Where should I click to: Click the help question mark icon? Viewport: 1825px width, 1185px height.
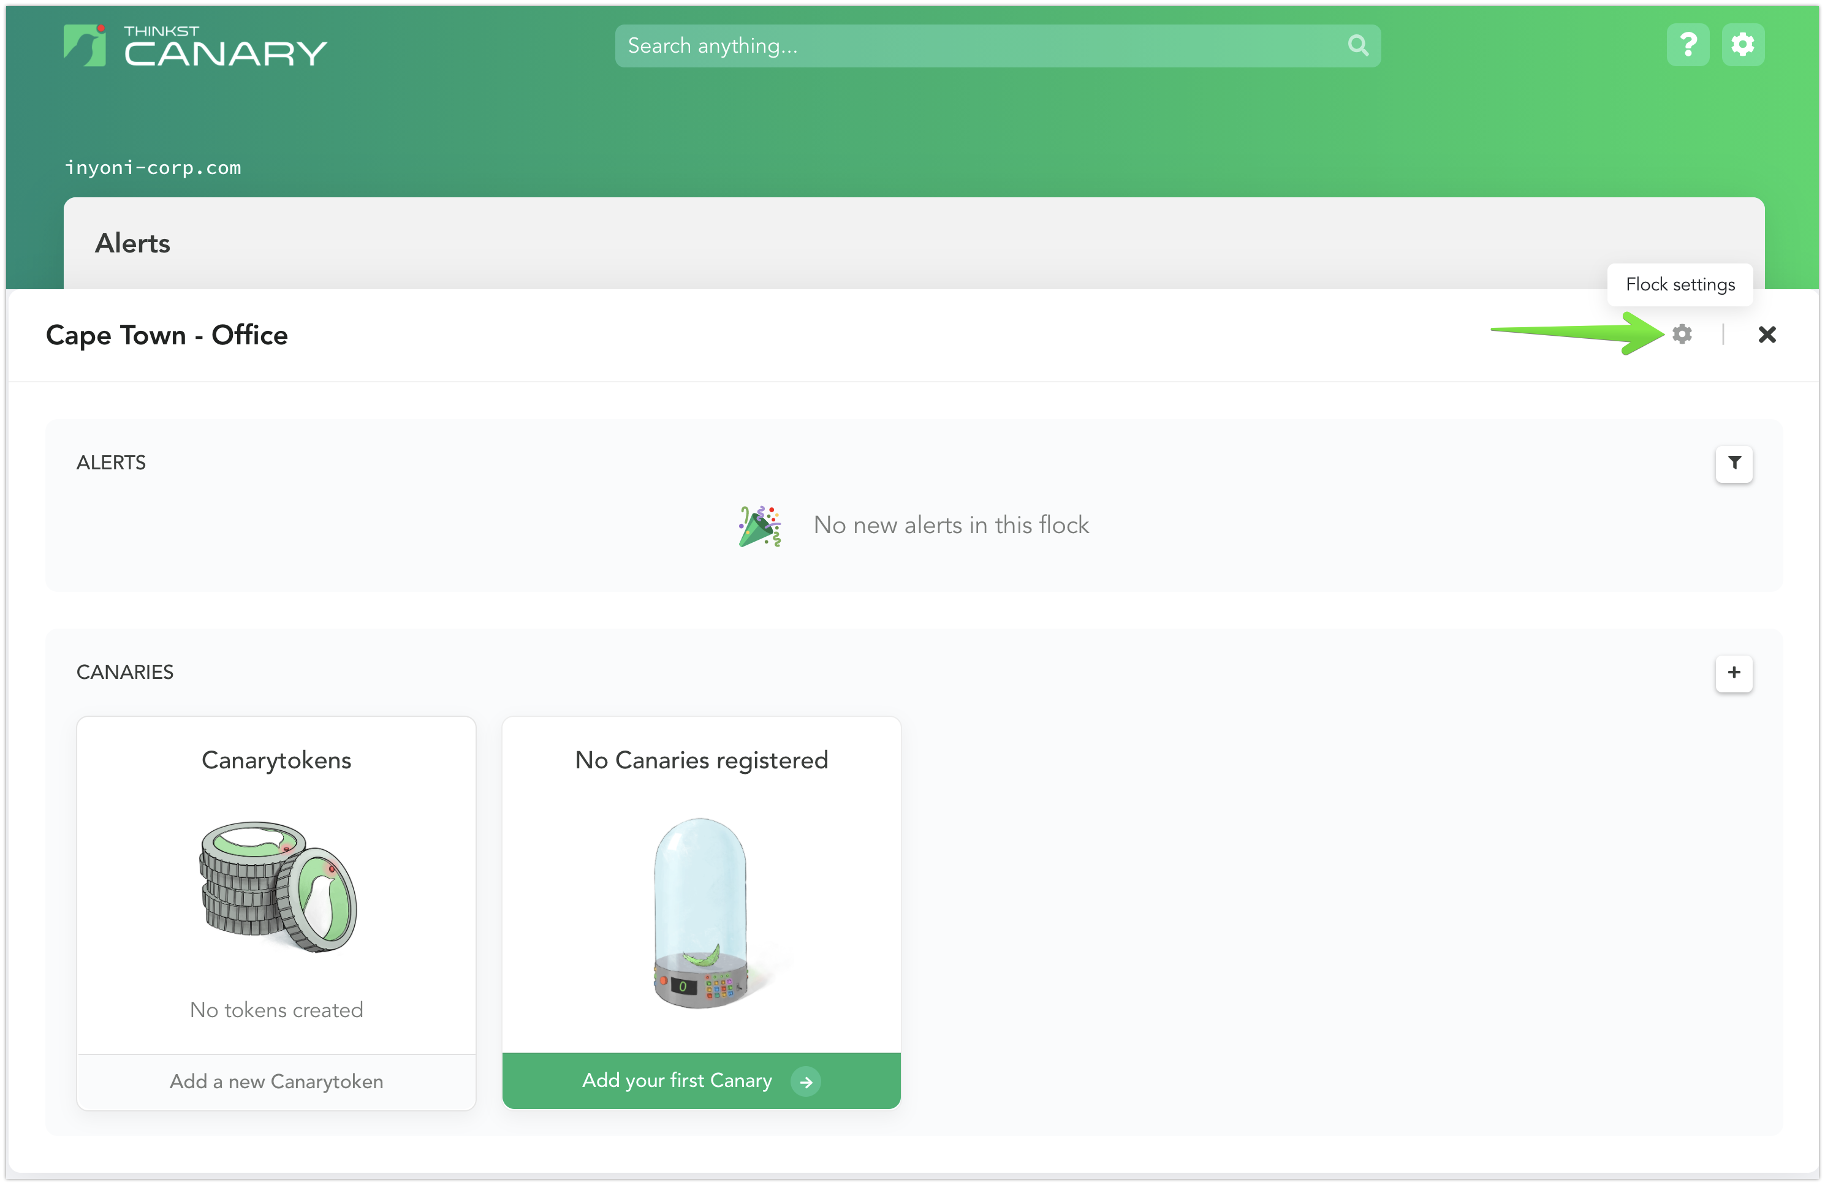pos(1687,45)
